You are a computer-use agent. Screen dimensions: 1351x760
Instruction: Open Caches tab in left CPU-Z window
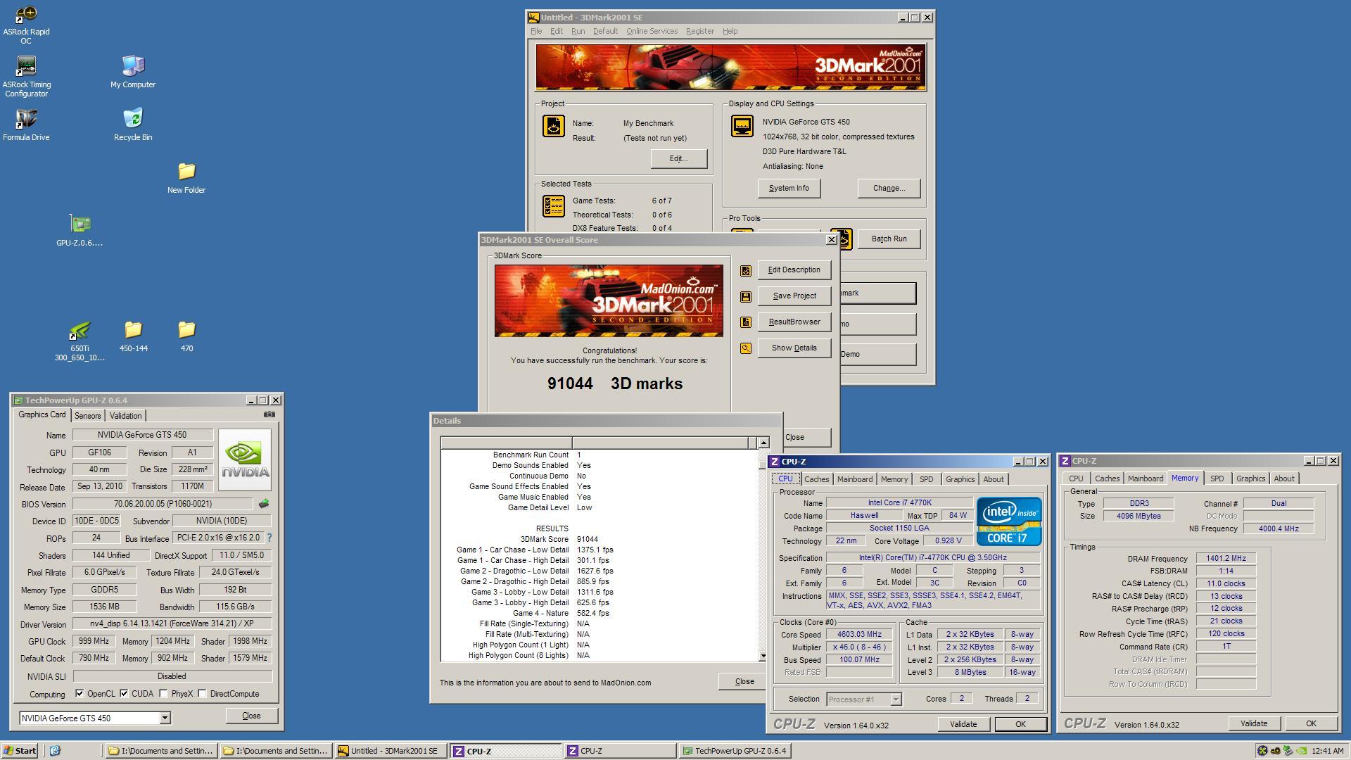coord(816,479)
